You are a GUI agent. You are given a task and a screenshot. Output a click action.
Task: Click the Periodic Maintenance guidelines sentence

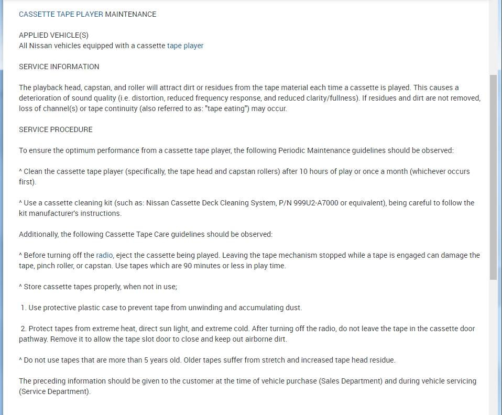[236, 150]
